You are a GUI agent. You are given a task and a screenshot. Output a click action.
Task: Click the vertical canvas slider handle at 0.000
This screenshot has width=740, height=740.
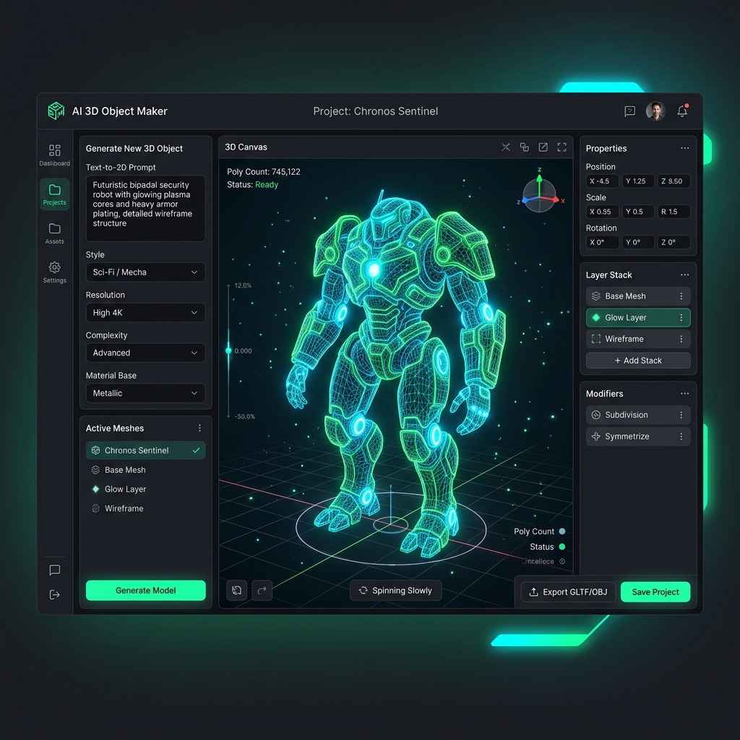point(228,350)
